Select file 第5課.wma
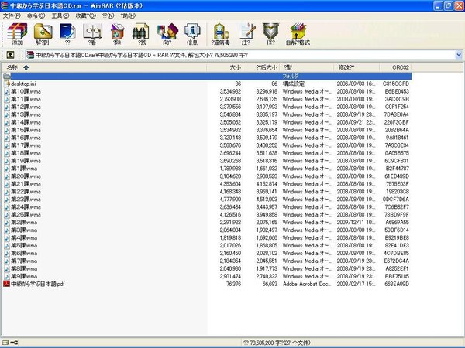The width and height of the screenshot is (465, 348). coord(24,245)
